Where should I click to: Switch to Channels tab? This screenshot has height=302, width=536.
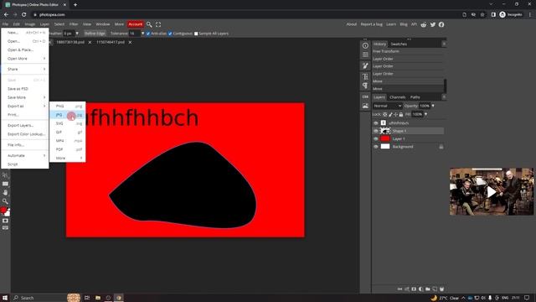click(397, 97)
